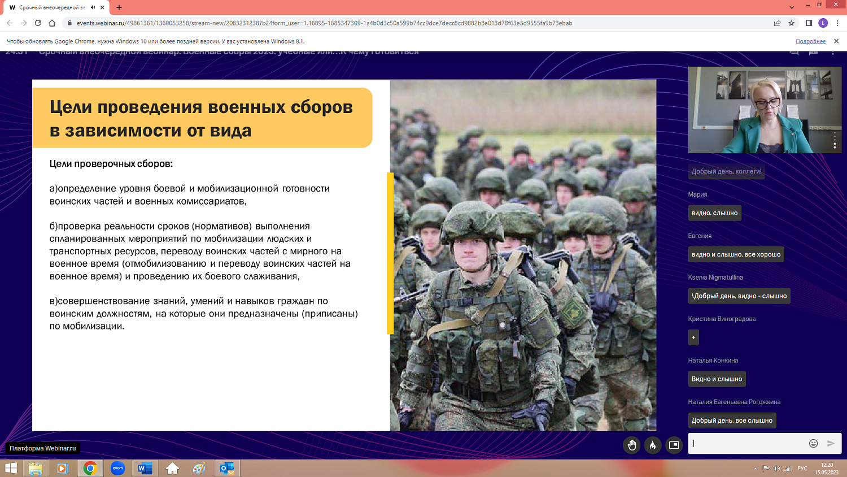
Task: Click the 'Цели проверочных сборов:' heading
Action: tap(111, 163)
